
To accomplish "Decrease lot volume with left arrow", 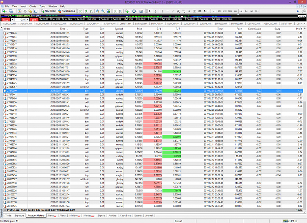I will point(13,19).
